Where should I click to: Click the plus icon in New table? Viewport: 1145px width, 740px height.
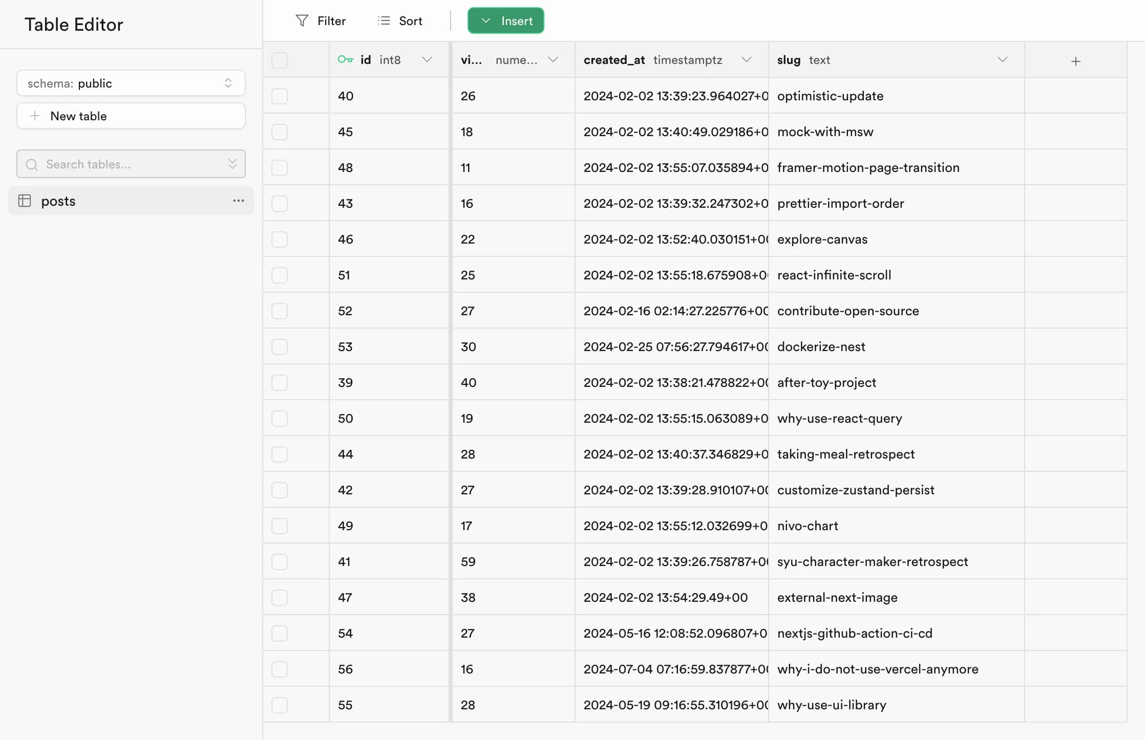coord(35,116)
